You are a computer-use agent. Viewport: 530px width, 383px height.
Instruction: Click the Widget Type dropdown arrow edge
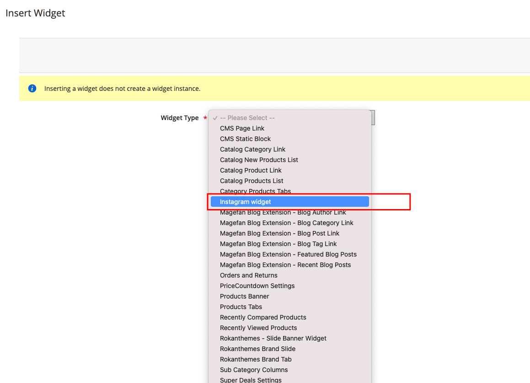tap(373, 117)
